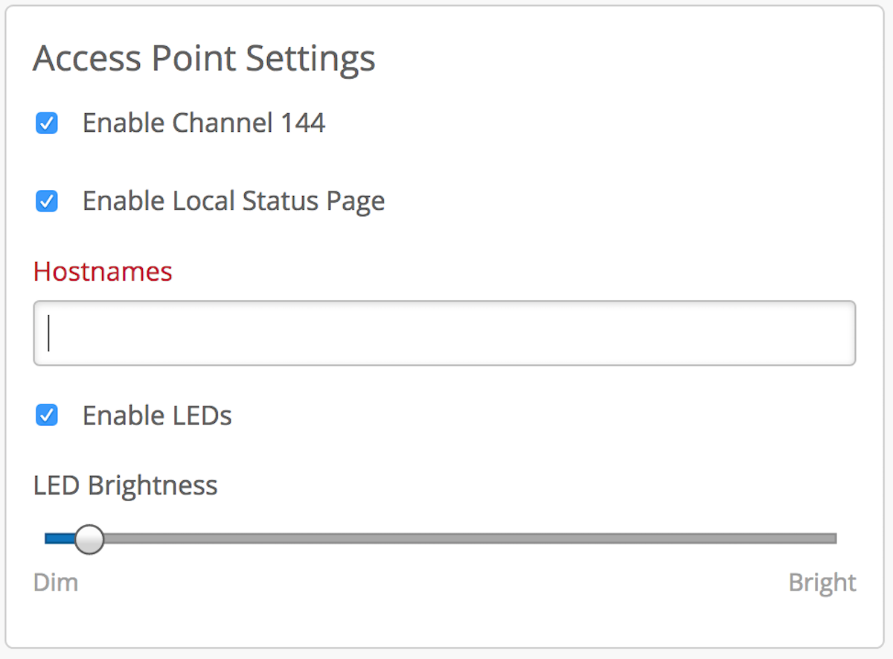Click the Bright label under the slider
This screenshot has width=893, height=659.
822,582
